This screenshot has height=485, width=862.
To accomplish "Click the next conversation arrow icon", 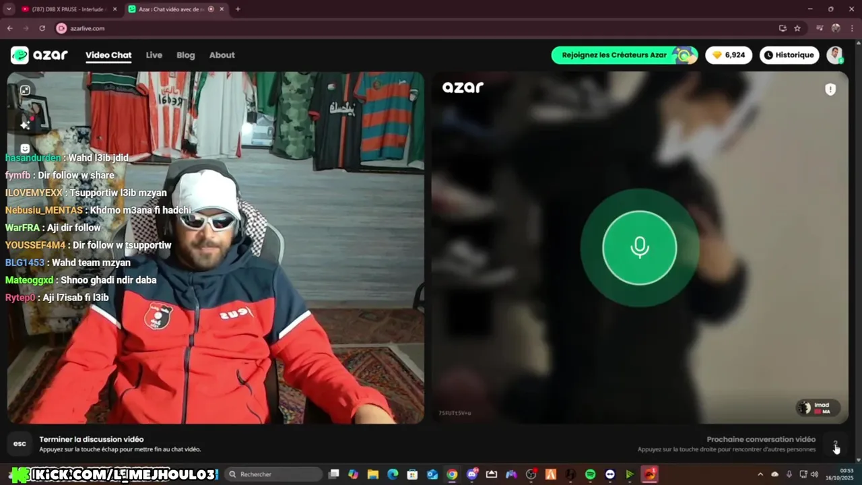I will 835,444.
